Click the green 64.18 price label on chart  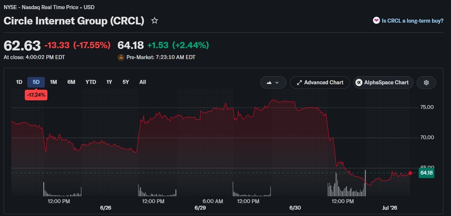(x=426, y=173)
